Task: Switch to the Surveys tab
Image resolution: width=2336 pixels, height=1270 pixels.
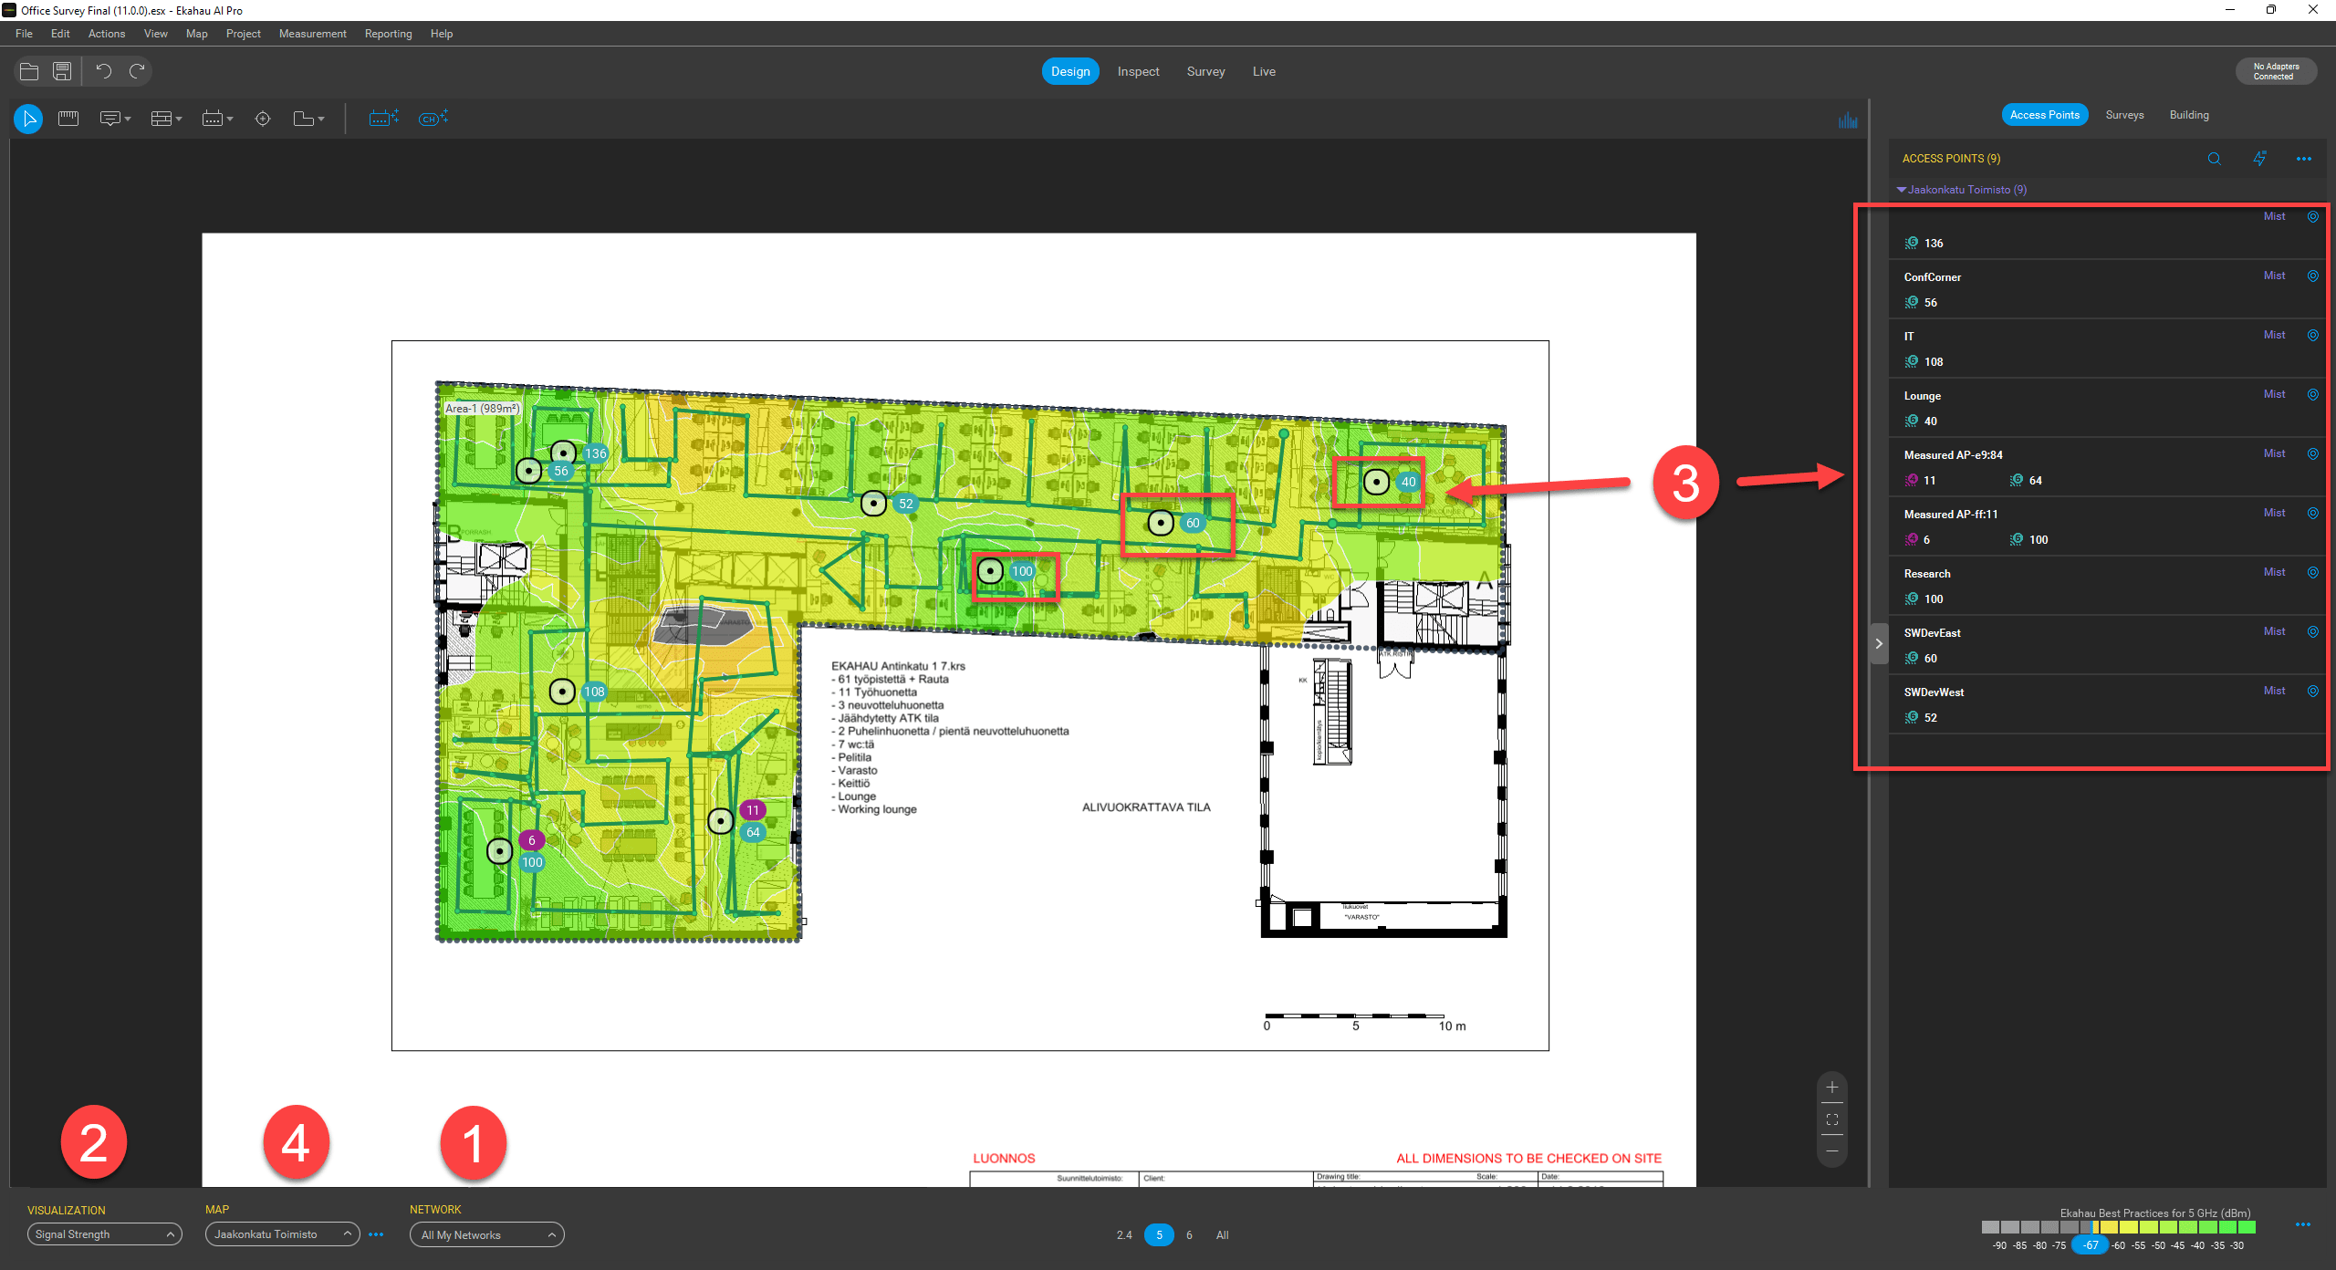Action: [2124, 115]
